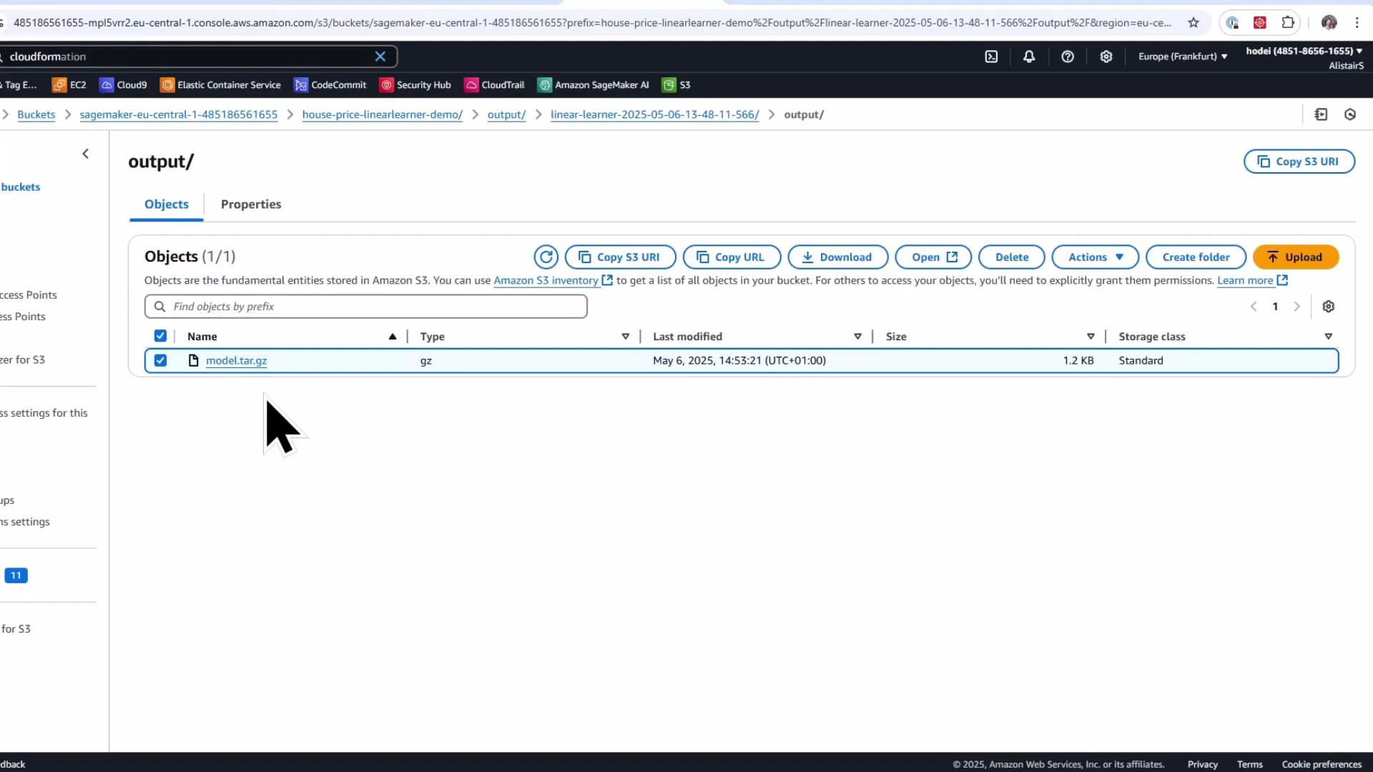Image resolution: width=1373 pixels, height=772 pixels.
Task: Open the browser three-dot menu
Action: pyautogui.click(x=1357, y=23)
